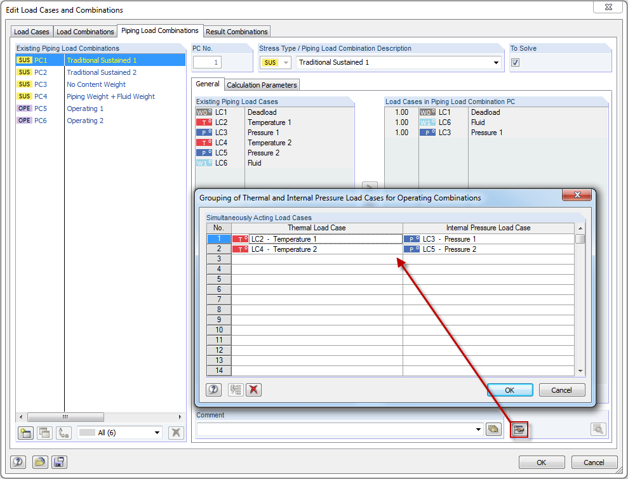
Task: Expand Piping Load Combination Description dropdown
Action: [496, 62]
